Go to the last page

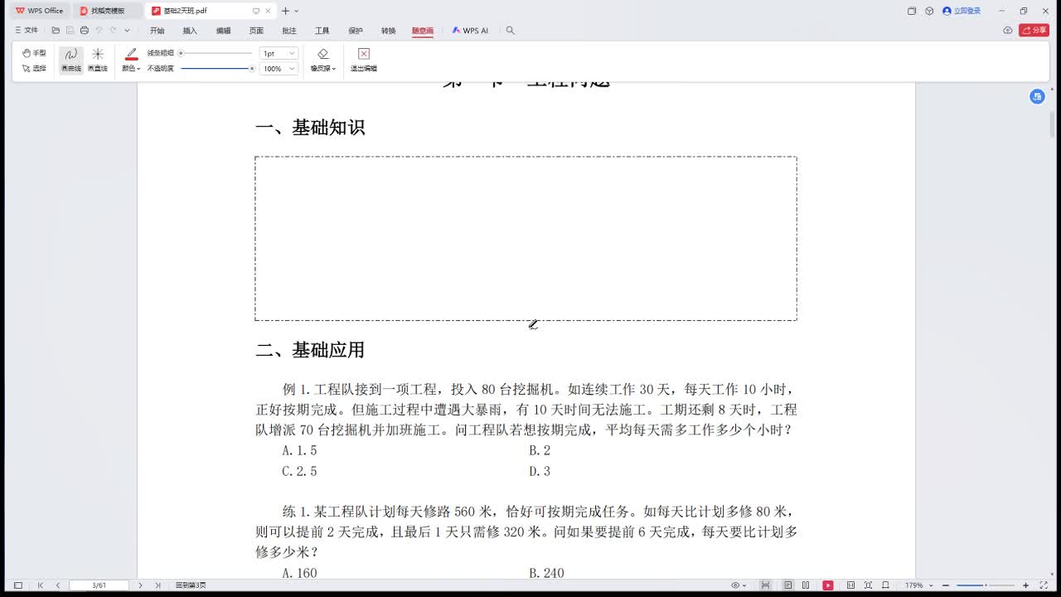point(157,585)
